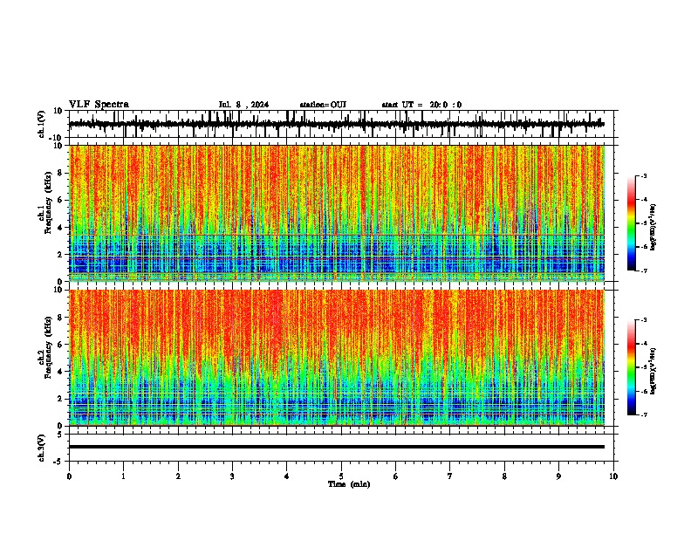Viewport: 691px width, 534px height.
Task: Click the time axis tick label "3"
Action: coord(232,476)
